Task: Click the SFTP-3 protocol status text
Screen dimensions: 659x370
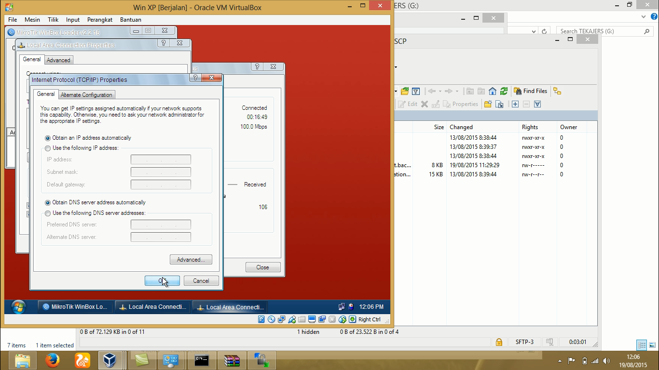Action: (524, 342)
